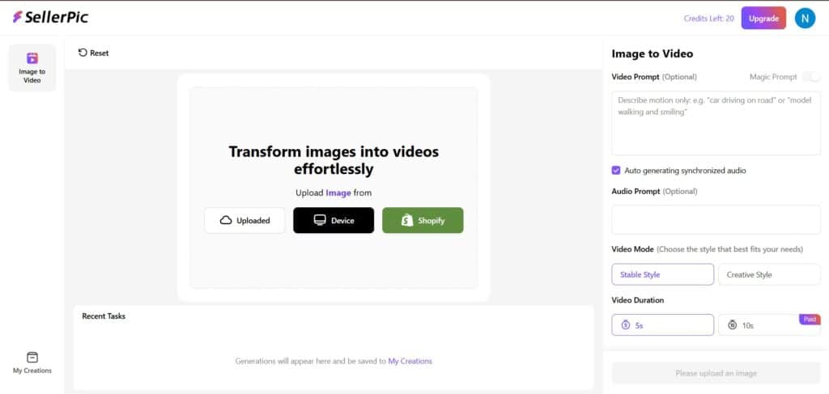Click Credits Left: 20 text
Image resolution: width=829 pixels, height=394 pixels.
pos(708,19)
